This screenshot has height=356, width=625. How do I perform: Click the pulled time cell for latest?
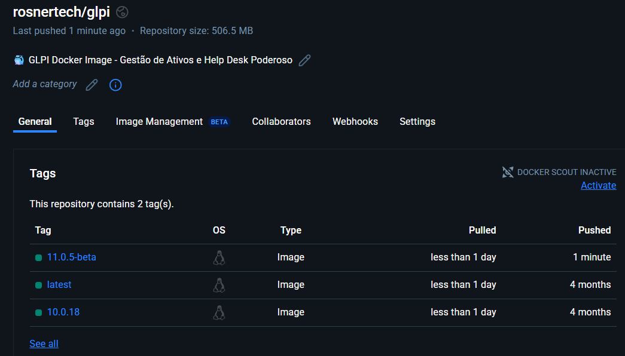[464, 285]
